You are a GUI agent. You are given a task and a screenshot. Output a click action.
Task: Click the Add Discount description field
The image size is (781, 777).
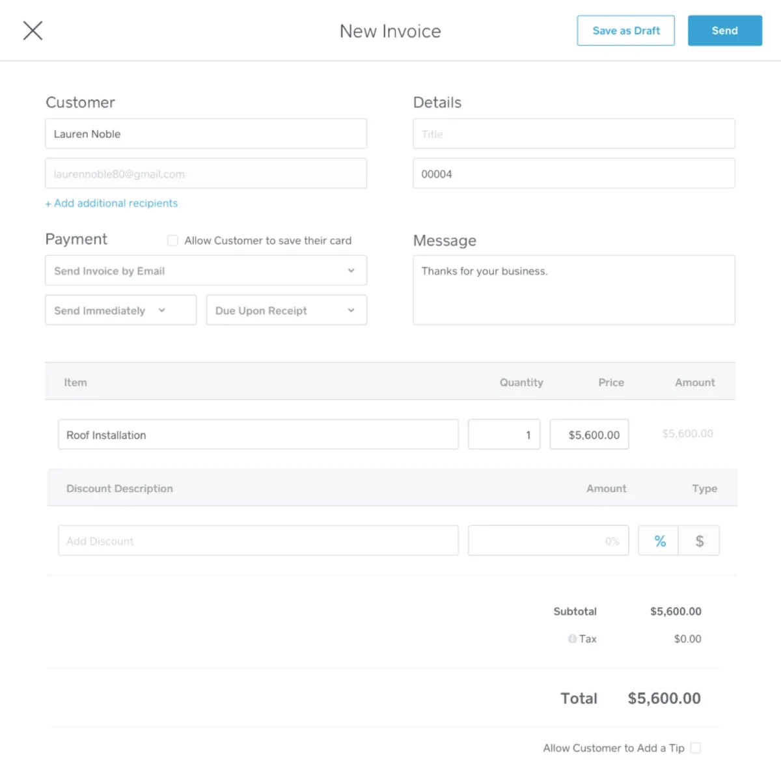pos(258,541)
